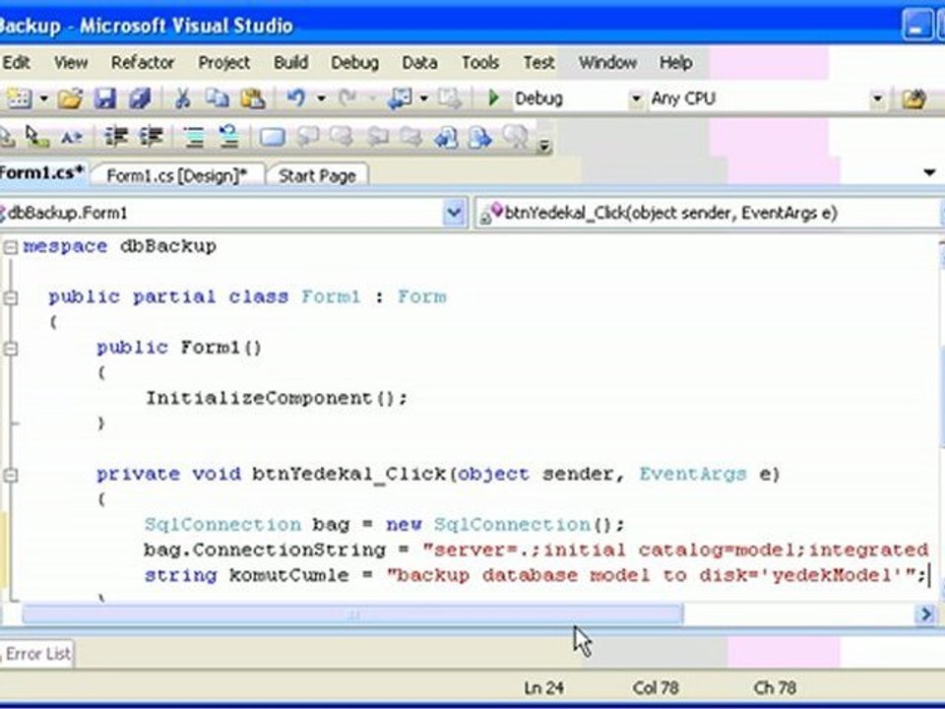The width and height of the screenshot is (945, 709).
Task: Open the Test menu
Action: pyautogui.click(x=538, y=62)
